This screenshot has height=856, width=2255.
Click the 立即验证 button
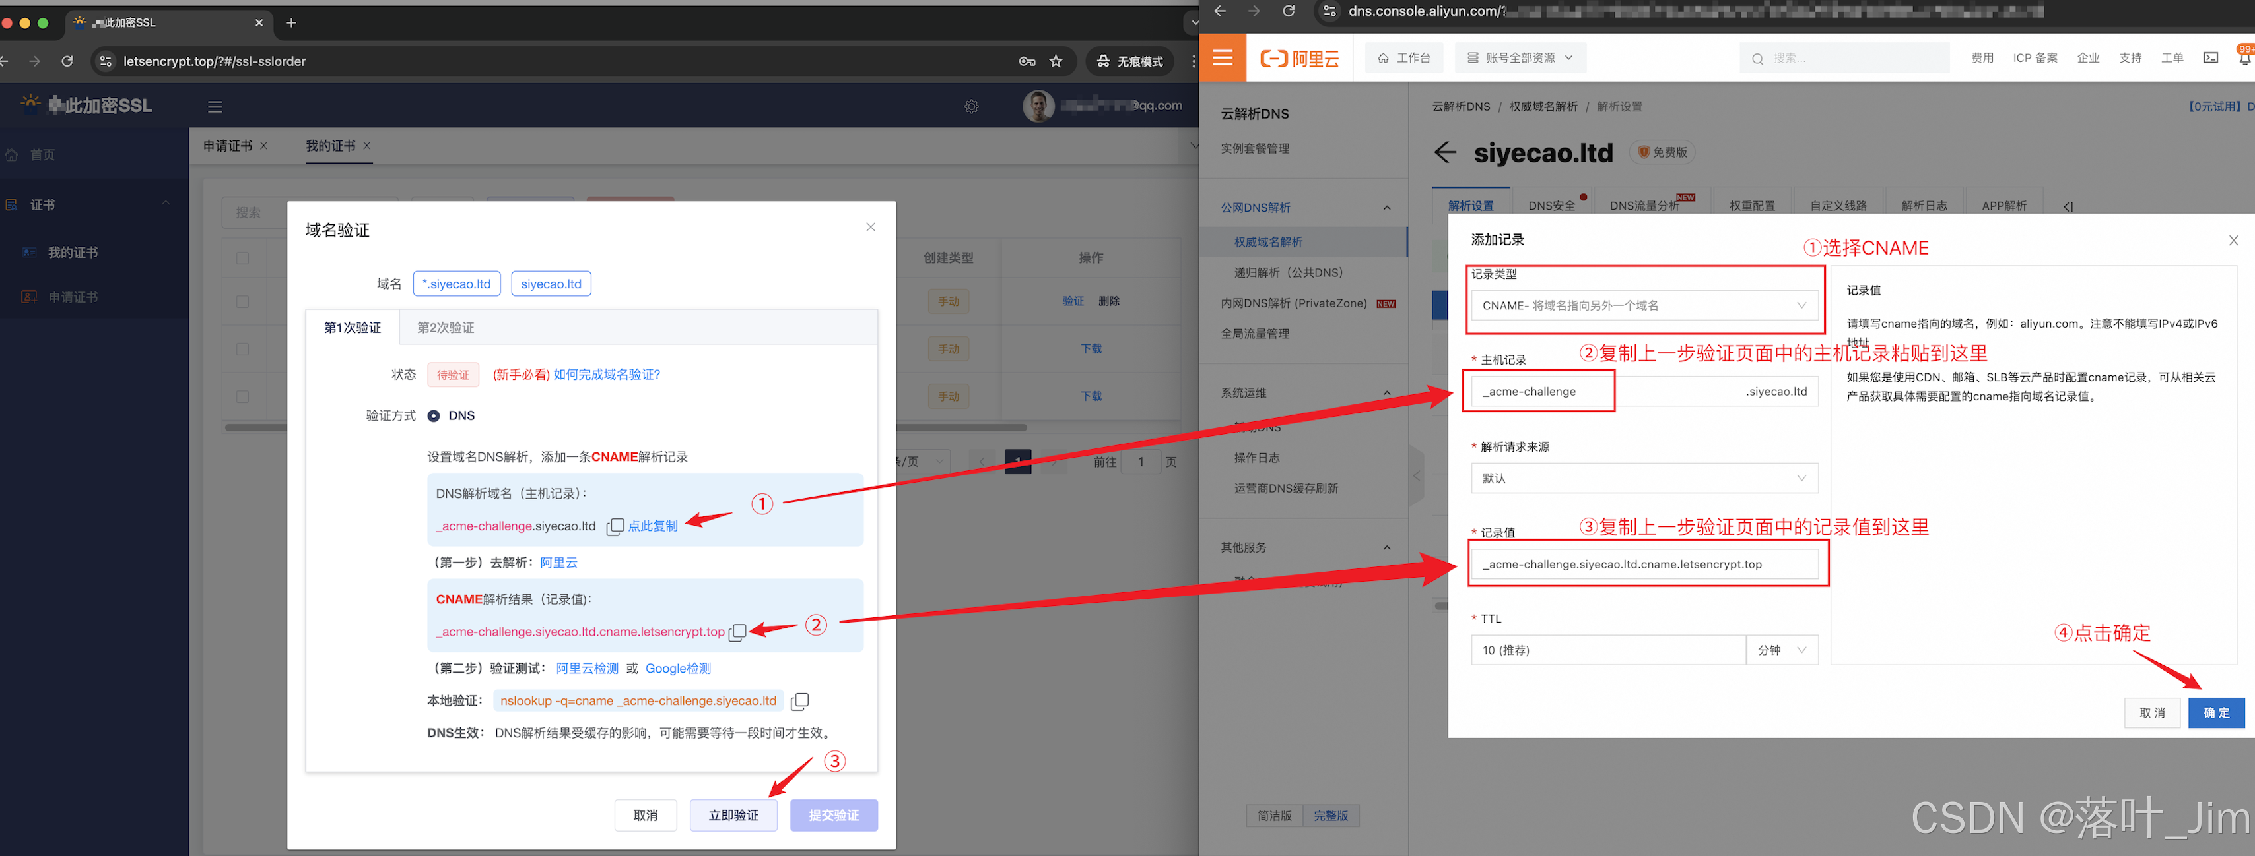point(733,815)
